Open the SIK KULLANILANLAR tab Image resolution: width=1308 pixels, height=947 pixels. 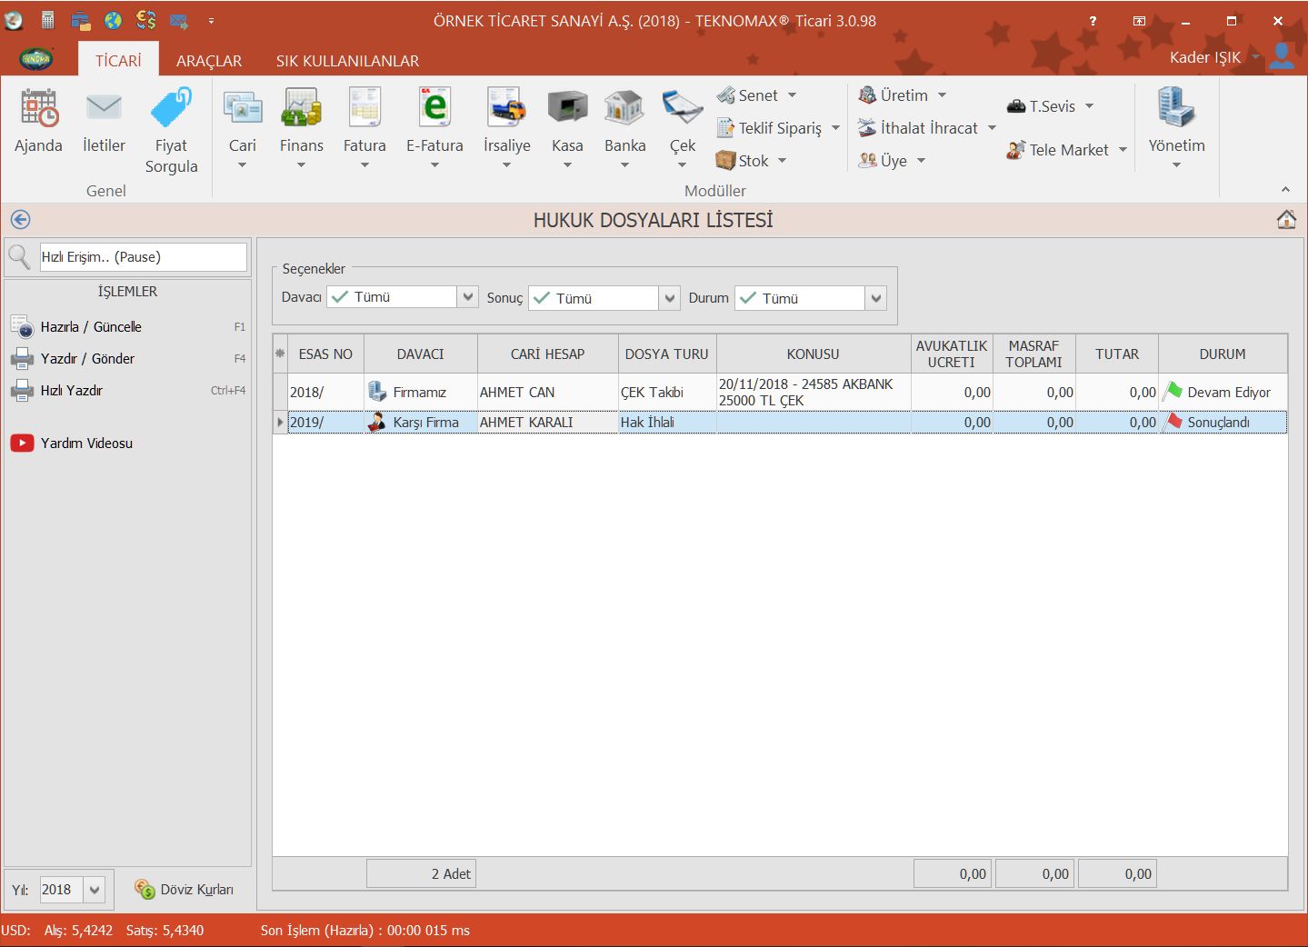(347, 61)
